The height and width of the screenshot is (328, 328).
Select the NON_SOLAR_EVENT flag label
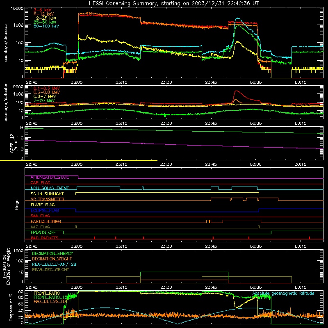click(x=50, y=188)
